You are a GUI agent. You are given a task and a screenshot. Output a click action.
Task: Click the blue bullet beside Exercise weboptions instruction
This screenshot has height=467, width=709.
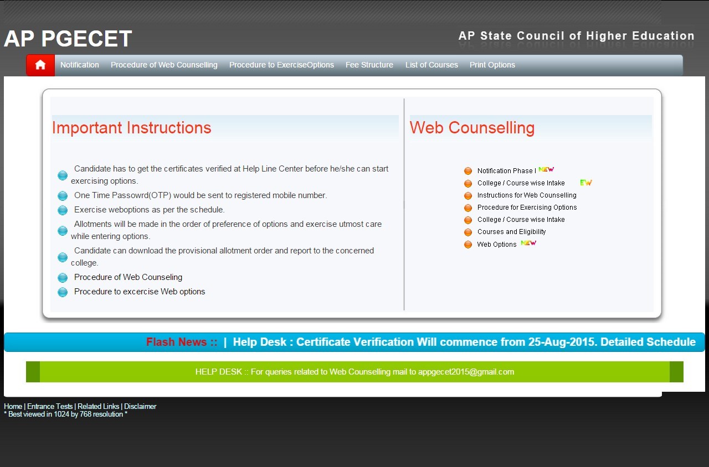pyautogui.click(x=63, y=210)
